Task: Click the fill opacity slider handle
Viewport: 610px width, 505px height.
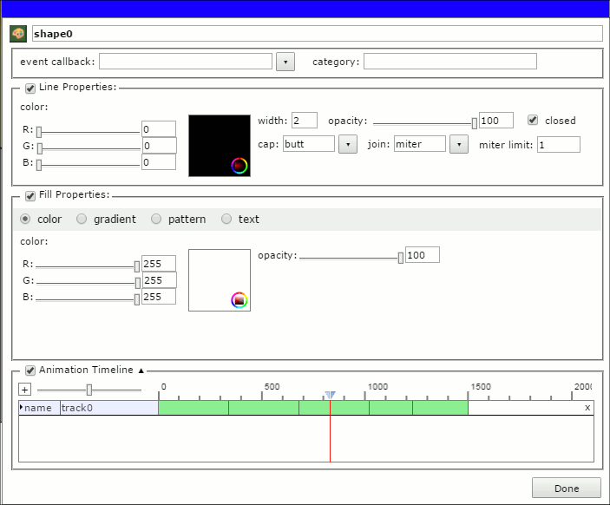Action: pos(401,258)
